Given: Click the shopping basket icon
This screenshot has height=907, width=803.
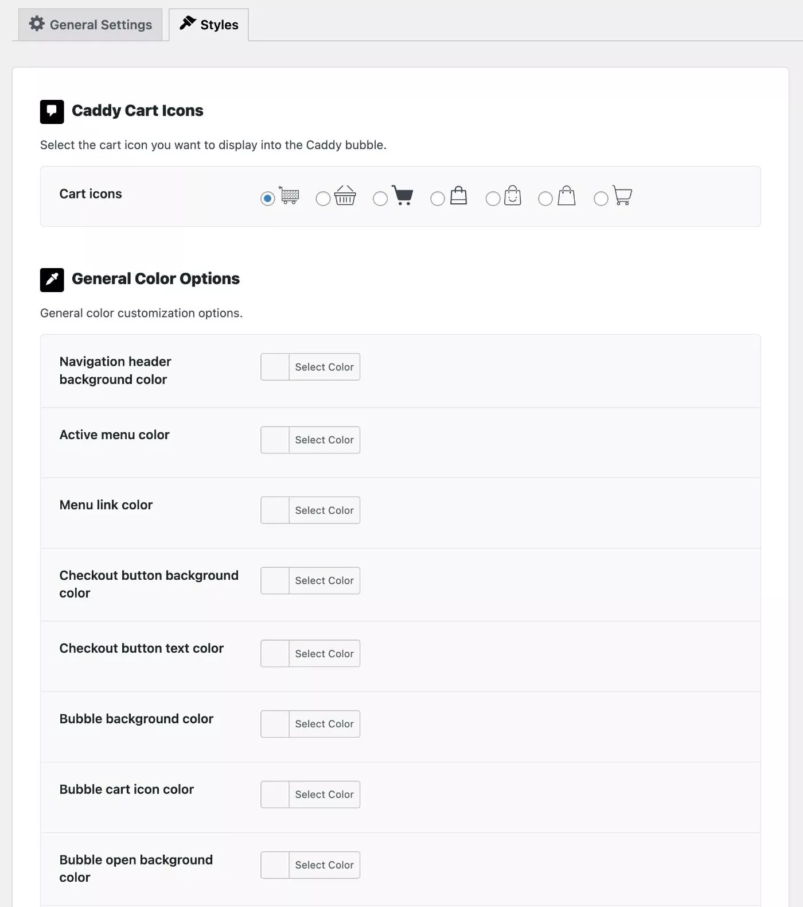Looking at the screenshot, I should point(345,195).
